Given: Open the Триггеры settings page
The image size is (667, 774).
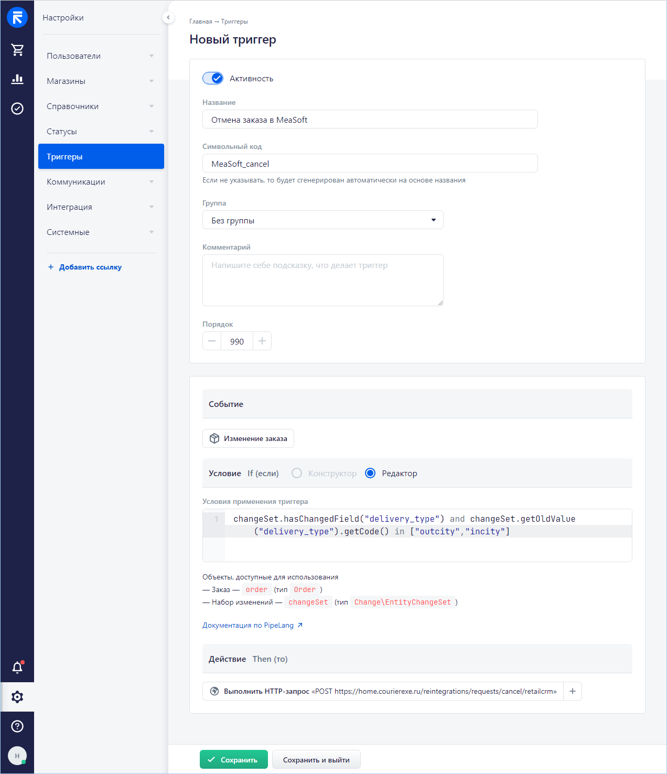Looking at the screenshot, I should 101,156.
